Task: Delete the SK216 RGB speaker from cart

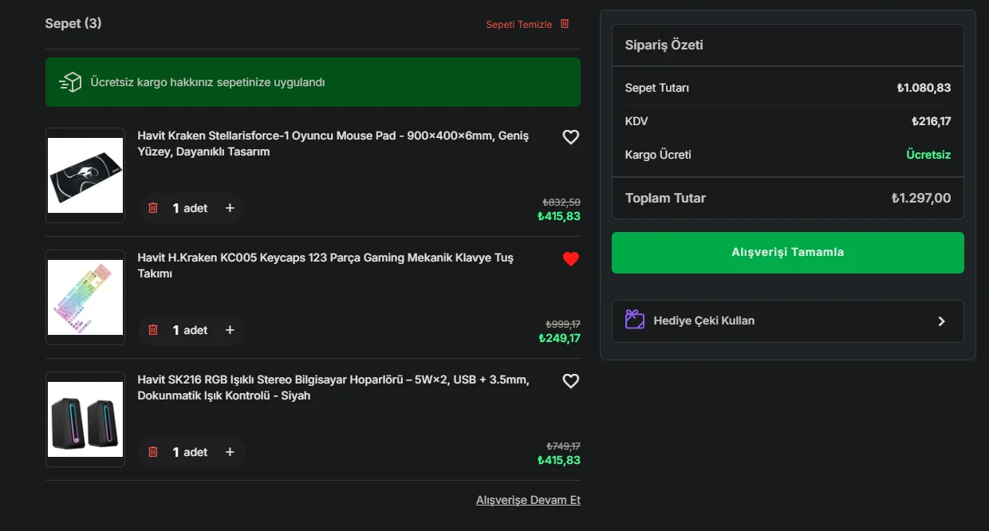Action: click(153, 452)
